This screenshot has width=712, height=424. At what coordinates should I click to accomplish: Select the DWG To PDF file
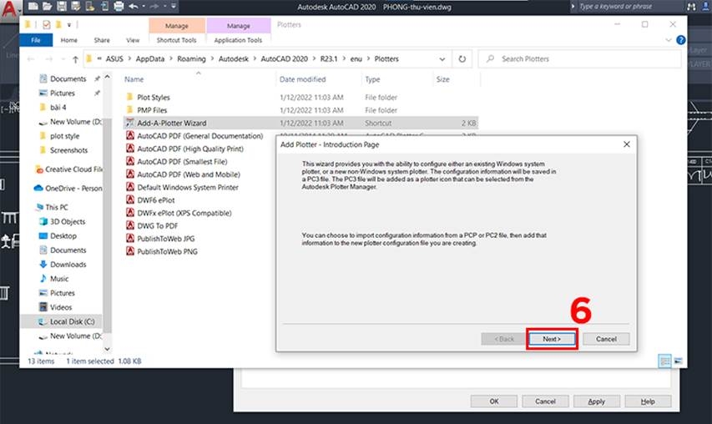click(x=157, y=225)
